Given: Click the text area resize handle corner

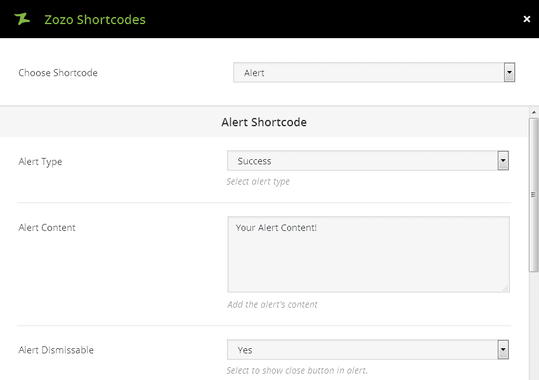Looking at the screenshot, I should (505, 288).
